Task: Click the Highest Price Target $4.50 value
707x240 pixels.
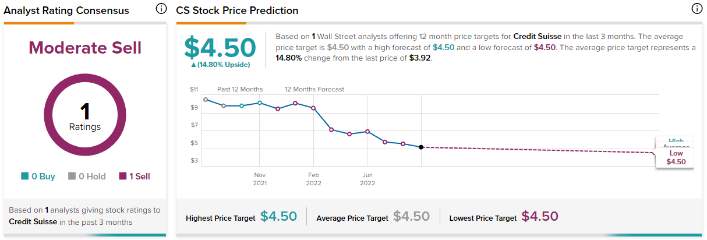Action: (278, 217)
